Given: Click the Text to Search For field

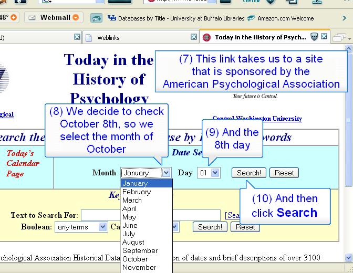Looking at the screenshot, I should click(151, 215).
